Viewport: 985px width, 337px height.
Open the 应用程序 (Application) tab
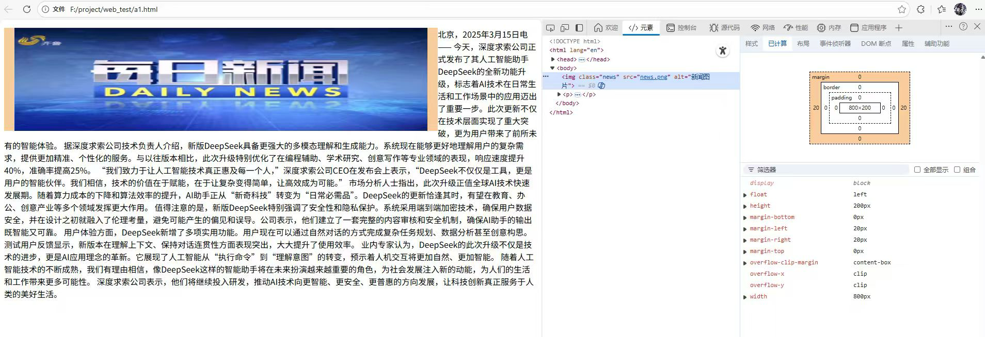(868, 28)
